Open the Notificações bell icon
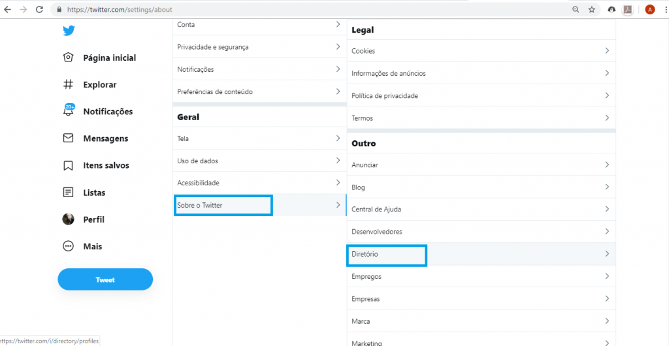 [68, 111]
